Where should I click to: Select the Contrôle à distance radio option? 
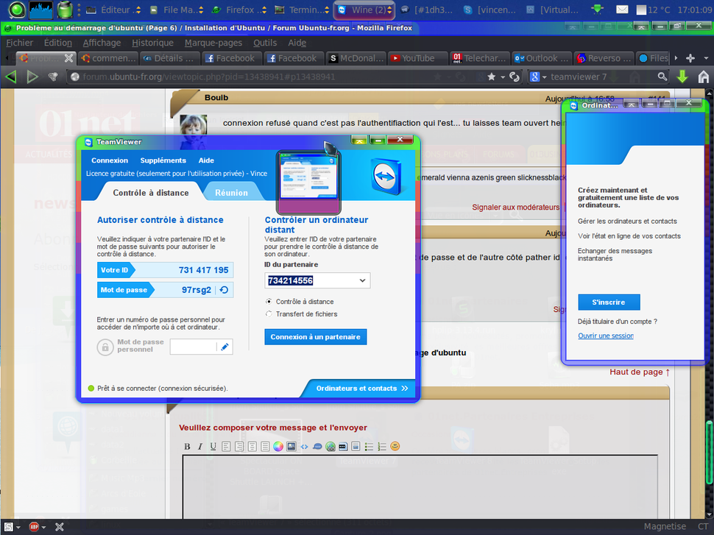[x=269, y=302]
